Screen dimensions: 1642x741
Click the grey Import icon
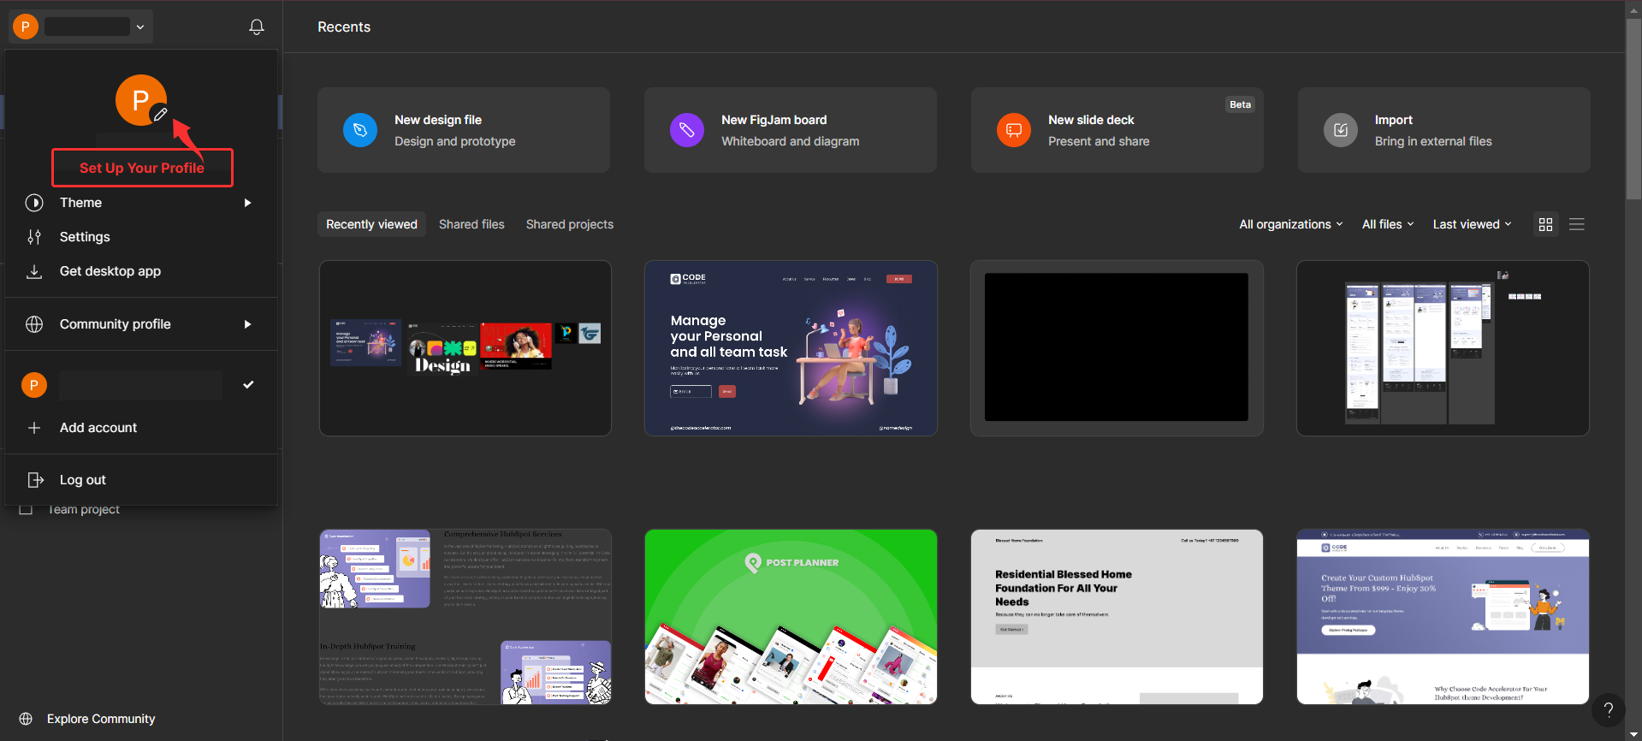1340,130
